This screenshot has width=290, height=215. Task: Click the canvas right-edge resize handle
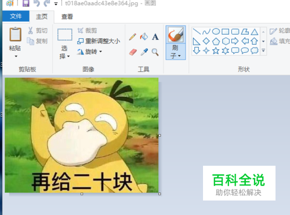click(159, 136)
